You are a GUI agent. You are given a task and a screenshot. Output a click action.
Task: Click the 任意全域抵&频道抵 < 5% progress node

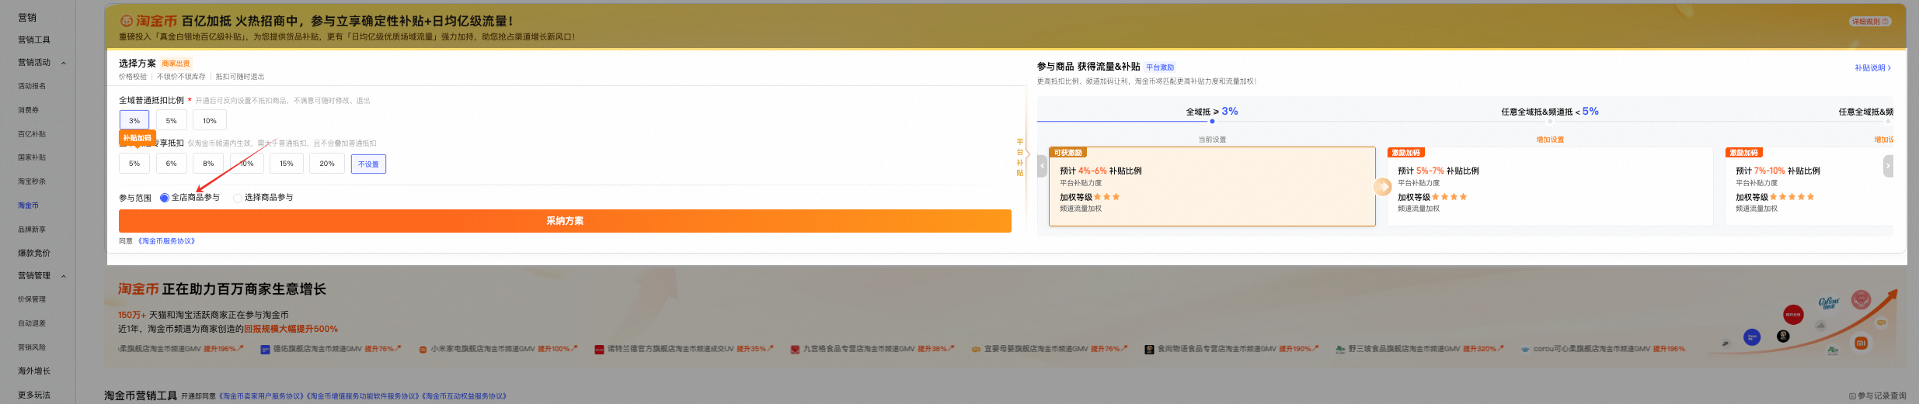point(1550,121)
